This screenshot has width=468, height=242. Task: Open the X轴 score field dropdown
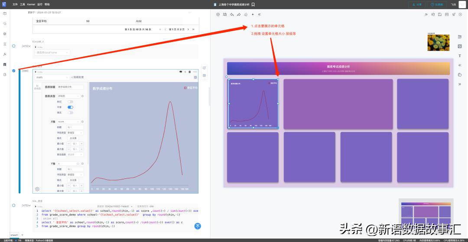point(68,121)
